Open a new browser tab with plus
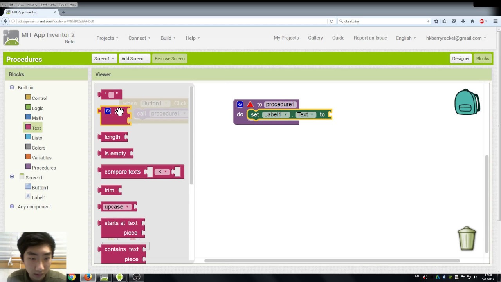The image size is (501, 282). (x=63, y=12)
